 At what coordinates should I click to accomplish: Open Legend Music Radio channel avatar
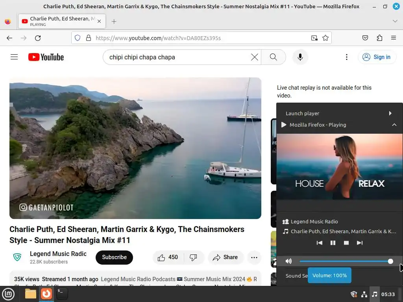17,257
